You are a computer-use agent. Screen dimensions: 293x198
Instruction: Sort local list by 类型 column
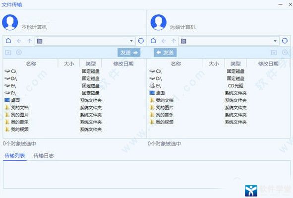[91, 64]
